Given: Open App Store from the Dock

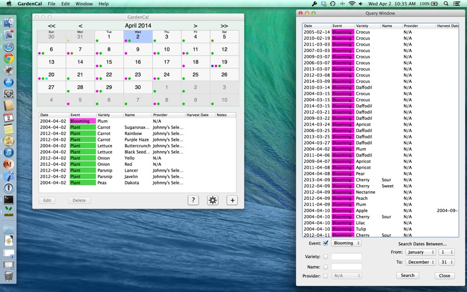Looking at the screenshot, I should 9,82.
